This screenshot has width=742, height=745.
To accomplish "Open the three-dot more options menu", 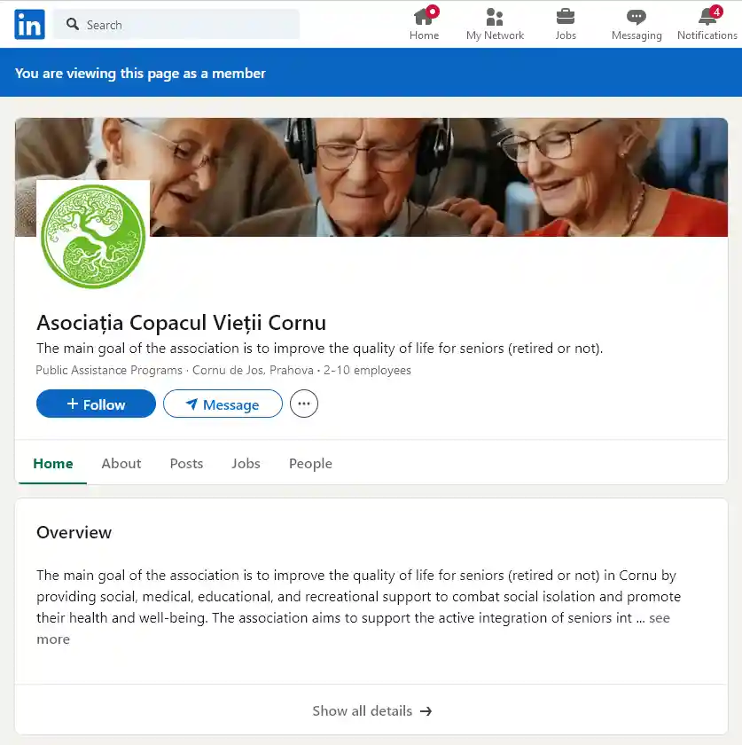I will 304,404.
